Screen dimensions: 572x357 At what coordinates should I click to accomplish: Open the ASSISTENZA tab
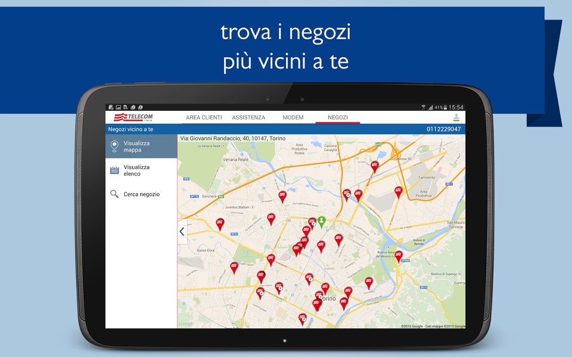(248, 117)
